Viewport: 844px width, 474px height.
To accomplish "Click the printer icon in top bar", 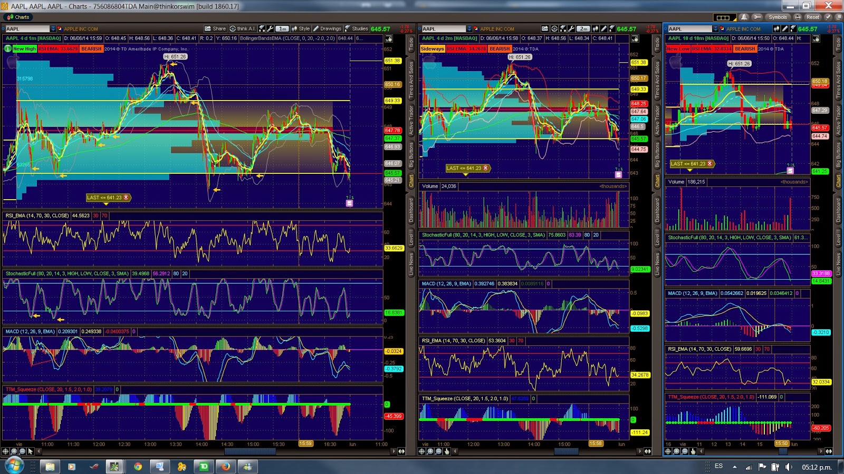I will [798, 17].
